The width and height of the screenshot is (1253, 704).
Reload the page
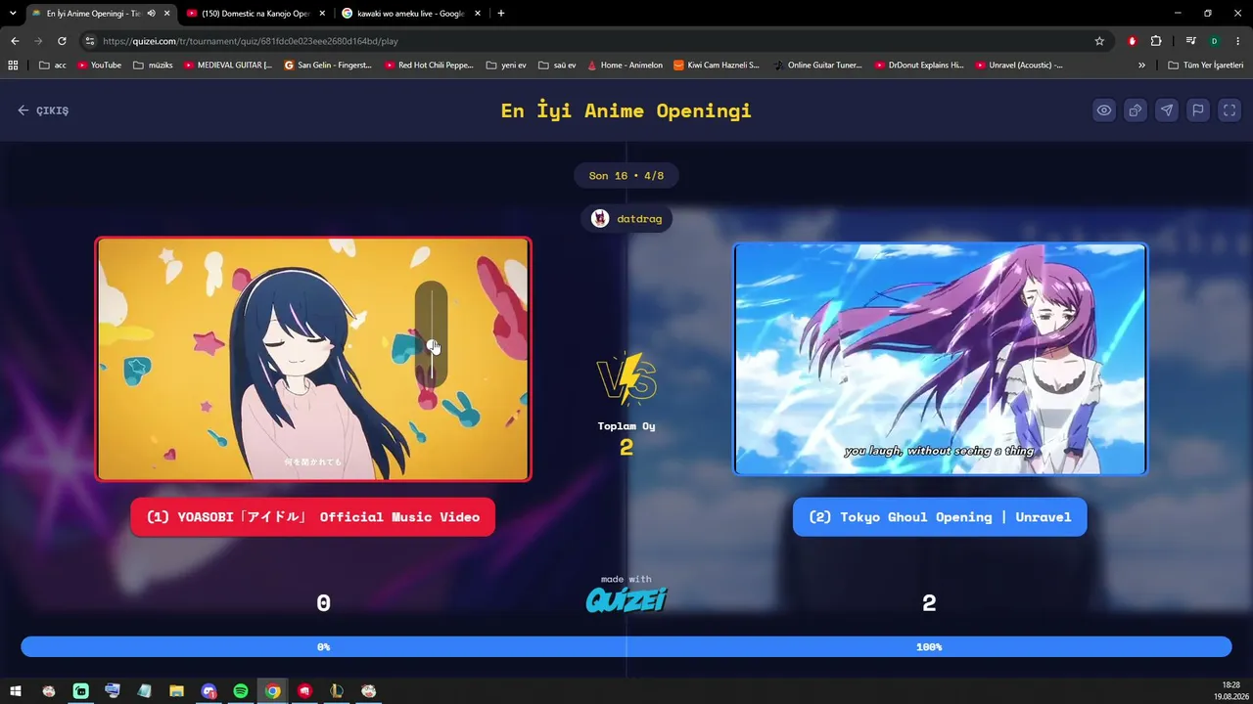click(62, 41)
